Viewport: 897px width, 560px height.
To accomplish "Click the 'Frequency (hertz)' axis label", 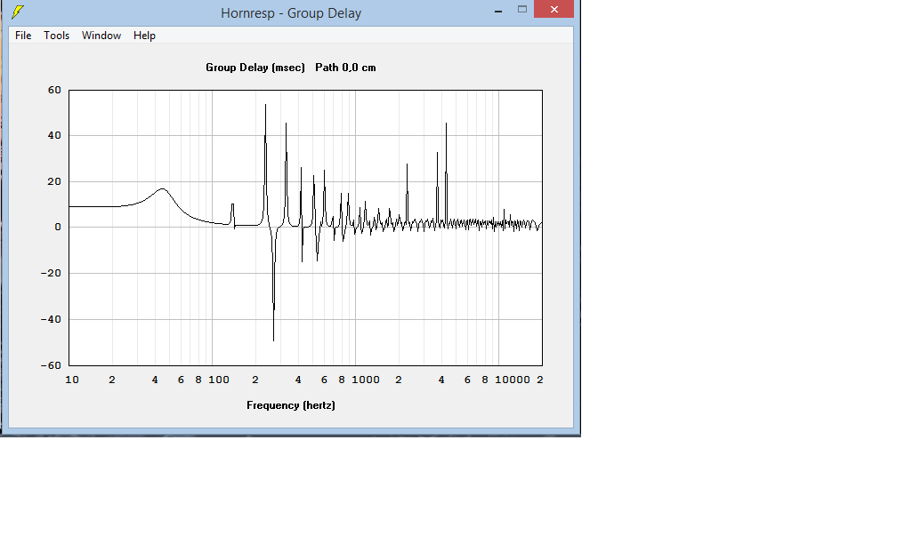I will point(291,405).
